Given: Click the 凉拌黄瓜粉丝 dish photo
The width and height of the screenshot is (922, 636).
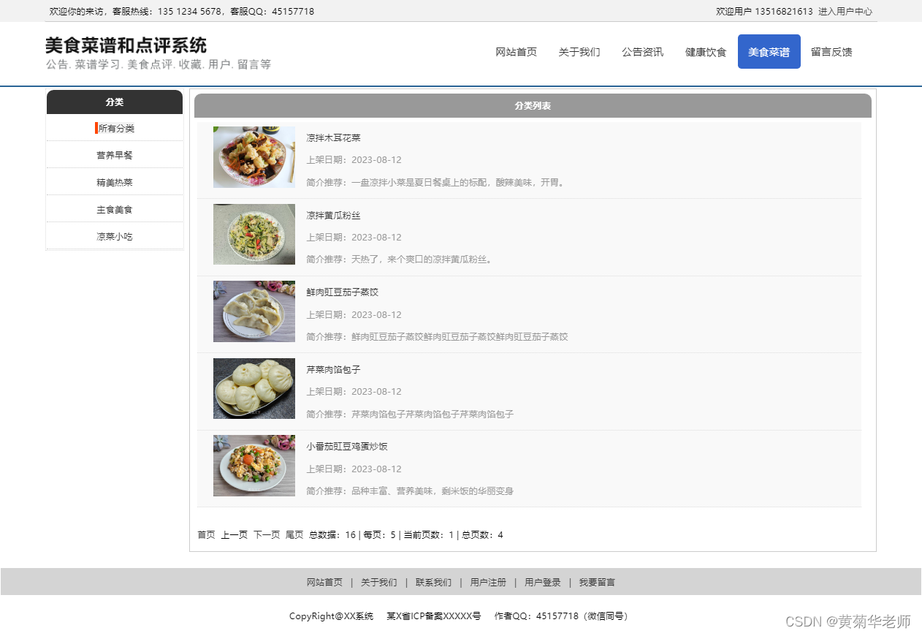Looking at the screenshot, I should click(x=254, y=234).
